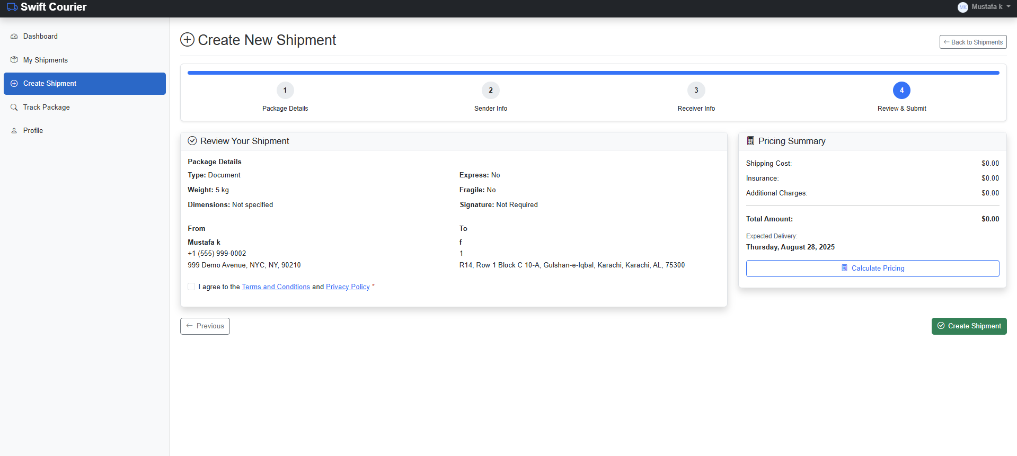The height and width of the screenshot is (456, 1017).
Task: Click the Profile person icon in sidebar
Action: tap(14, 131)
